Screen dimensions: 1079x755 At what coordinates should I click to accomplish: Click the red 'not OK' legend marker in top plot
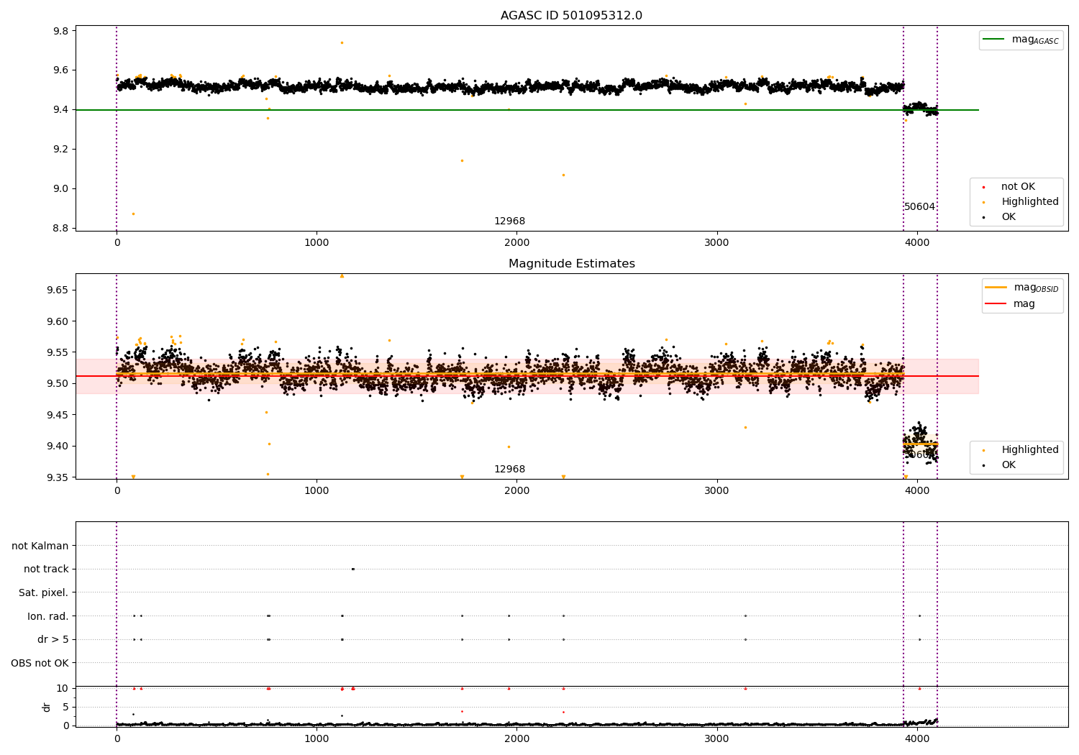[983, 187]
